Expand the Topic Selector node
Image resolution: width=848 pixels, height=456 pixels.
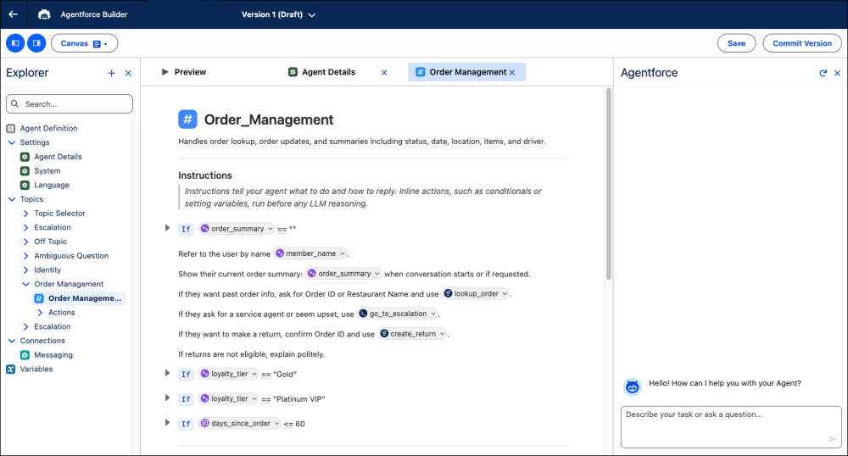[x=26, y=214]
